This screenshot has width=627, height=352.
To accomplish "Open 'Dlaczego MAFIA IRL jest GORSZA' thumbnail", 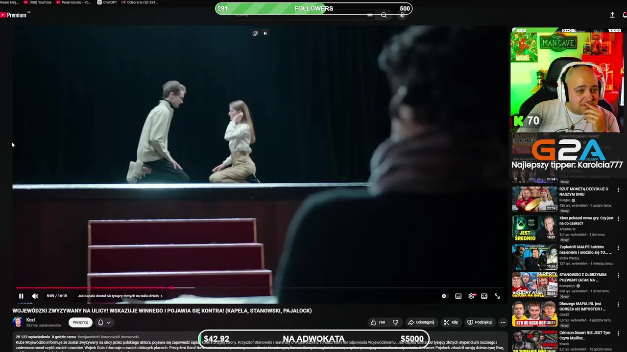I will pos(534,314).
